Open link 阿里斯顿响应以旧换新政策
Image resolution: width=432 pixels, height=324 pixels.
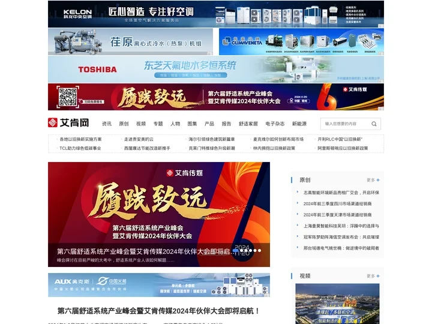[343, 148]
